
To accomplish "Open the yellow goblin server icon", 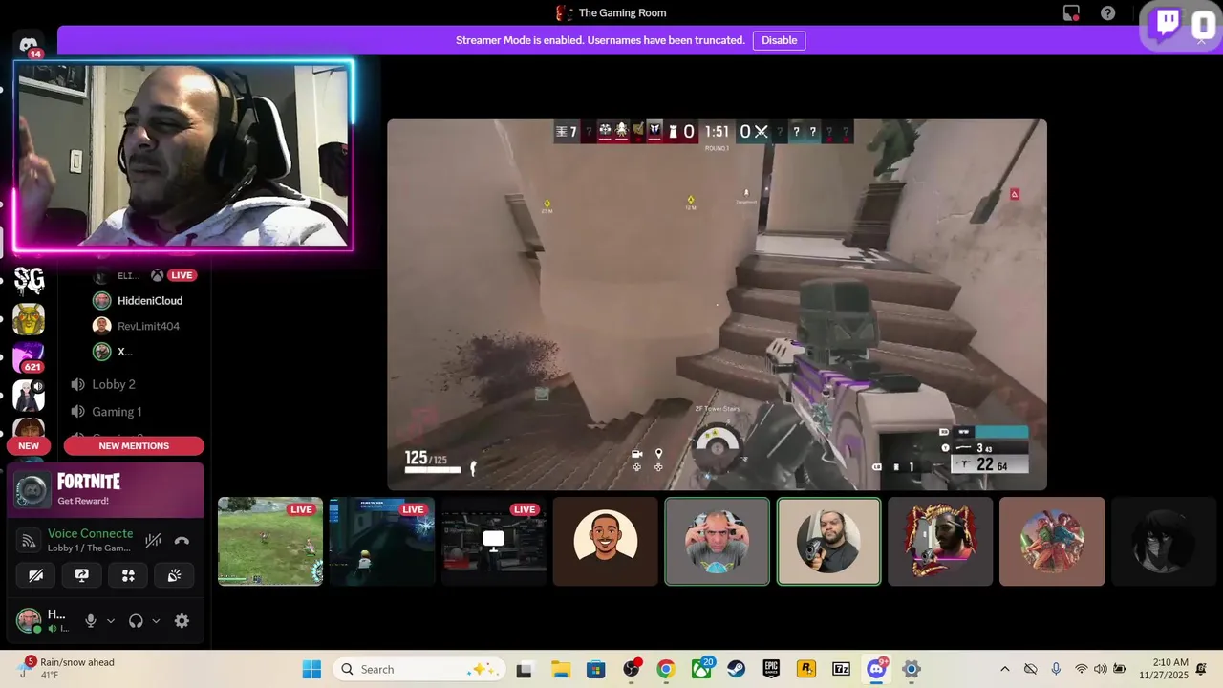I will coord(29,319).
